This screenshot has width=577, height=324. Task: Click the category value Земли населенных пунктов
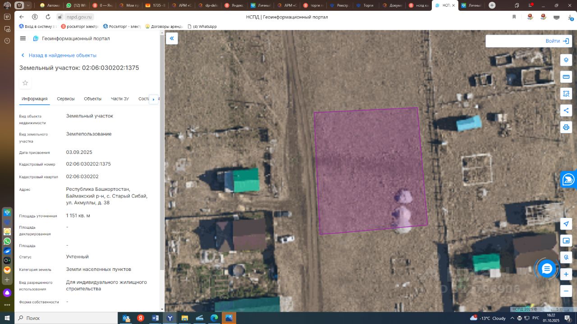click(x=99, y=270)
